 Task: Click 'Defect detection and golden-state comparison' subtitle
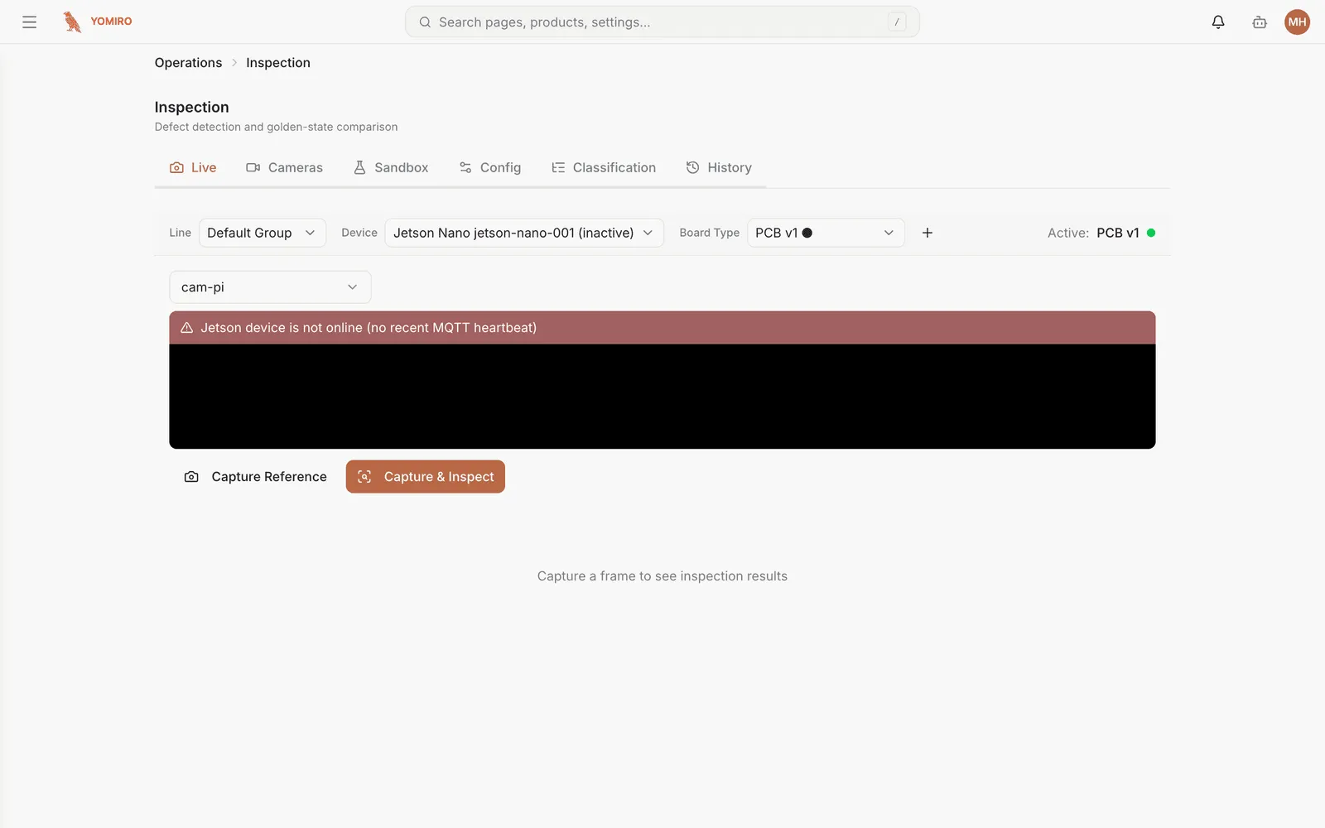tap(276, 127)
